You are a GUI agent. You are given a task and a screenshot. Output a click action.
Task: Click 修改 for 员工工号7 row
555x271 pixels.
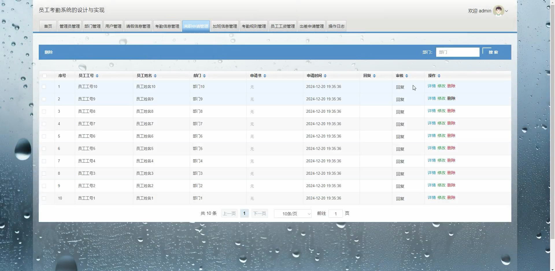click(x=441, y=123)
